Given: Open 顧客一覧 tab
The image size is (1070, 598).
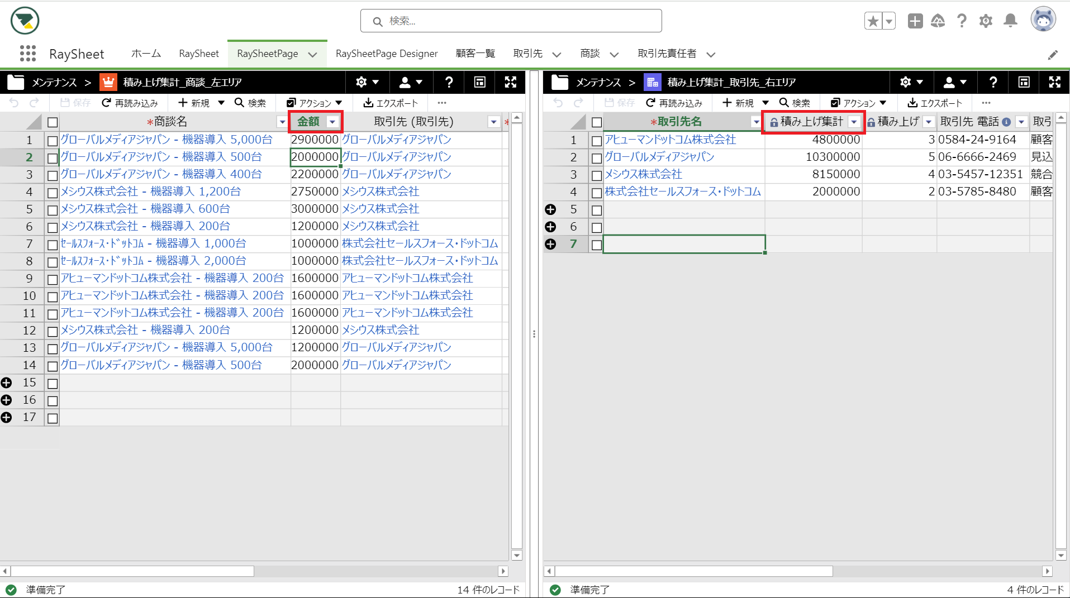Looking at the screenshot, I should click(475, 54).
